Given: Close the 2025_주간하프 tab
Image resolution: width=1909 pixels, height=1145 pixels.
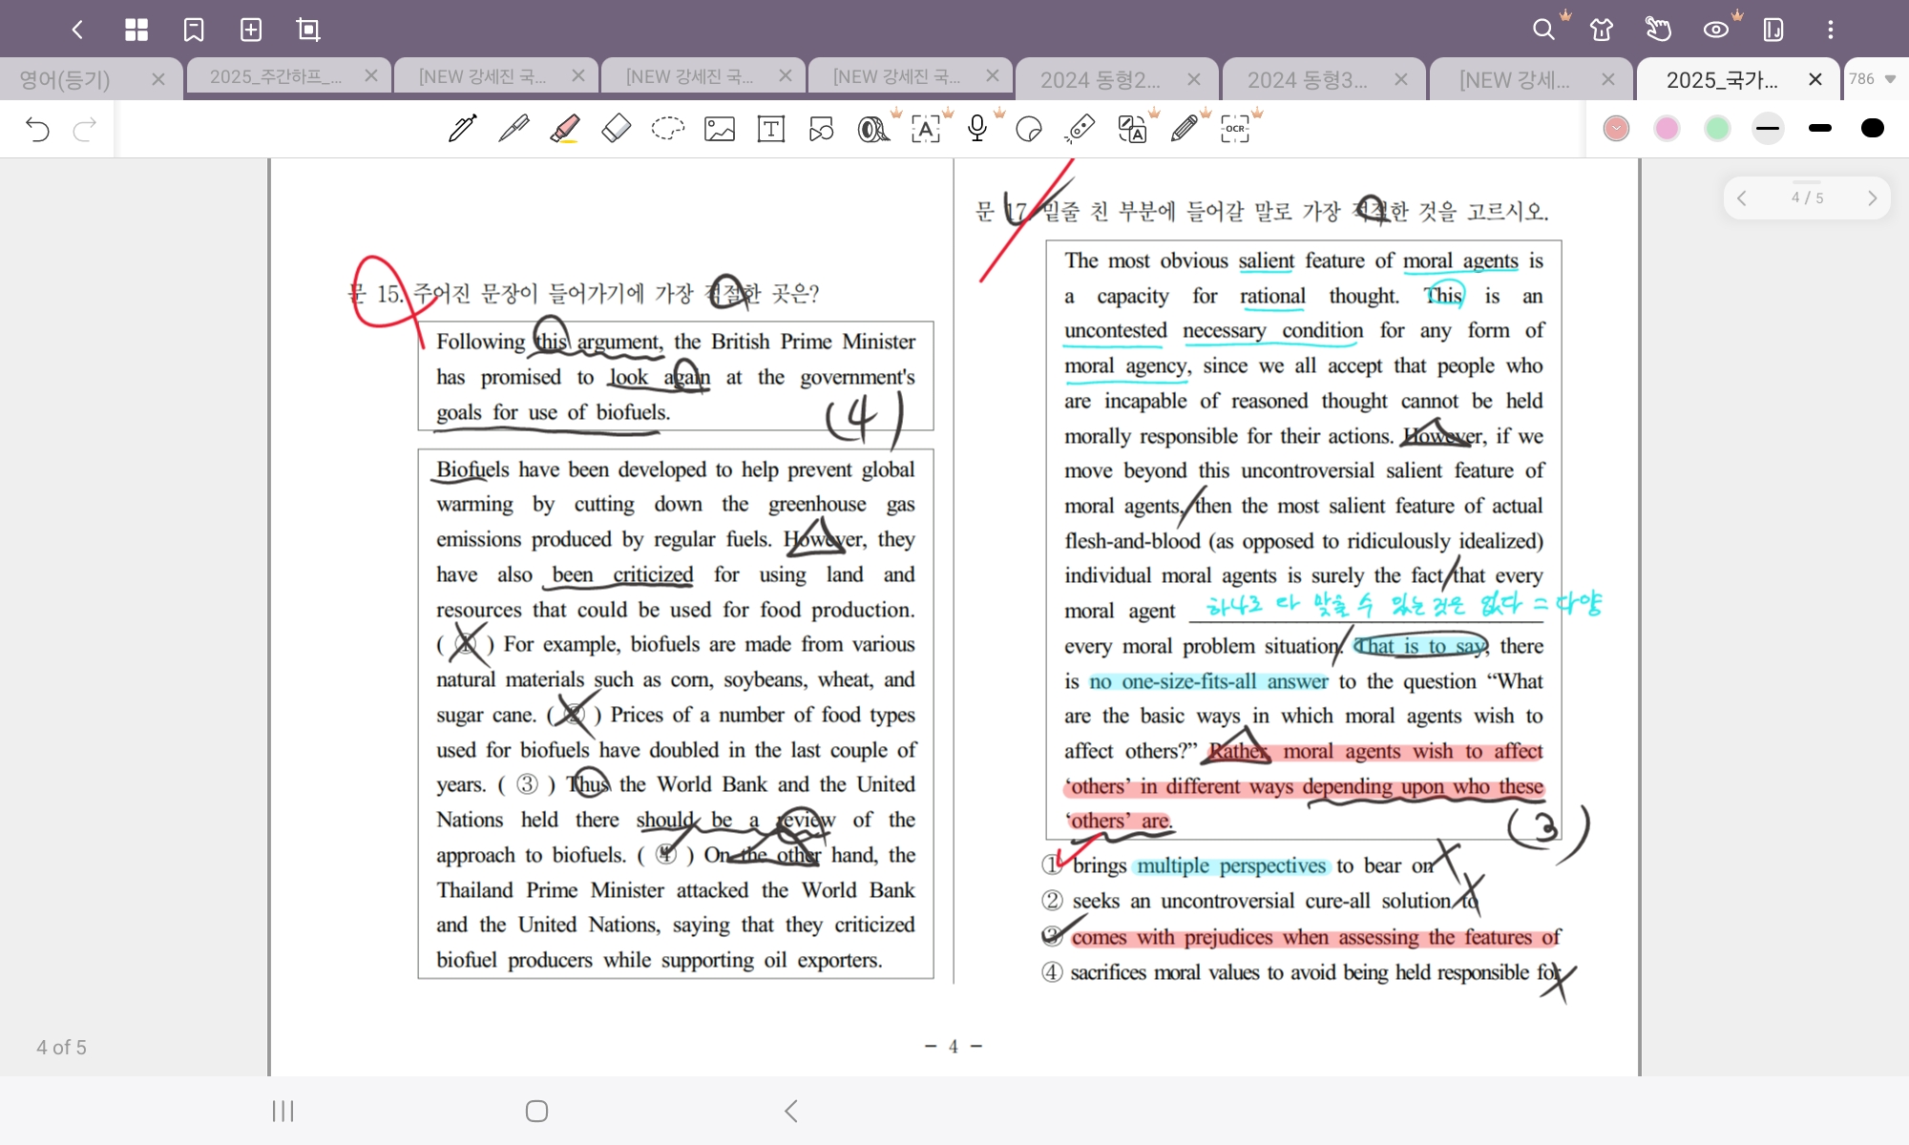Looking at the screenshot, I should tap(371, 75).
